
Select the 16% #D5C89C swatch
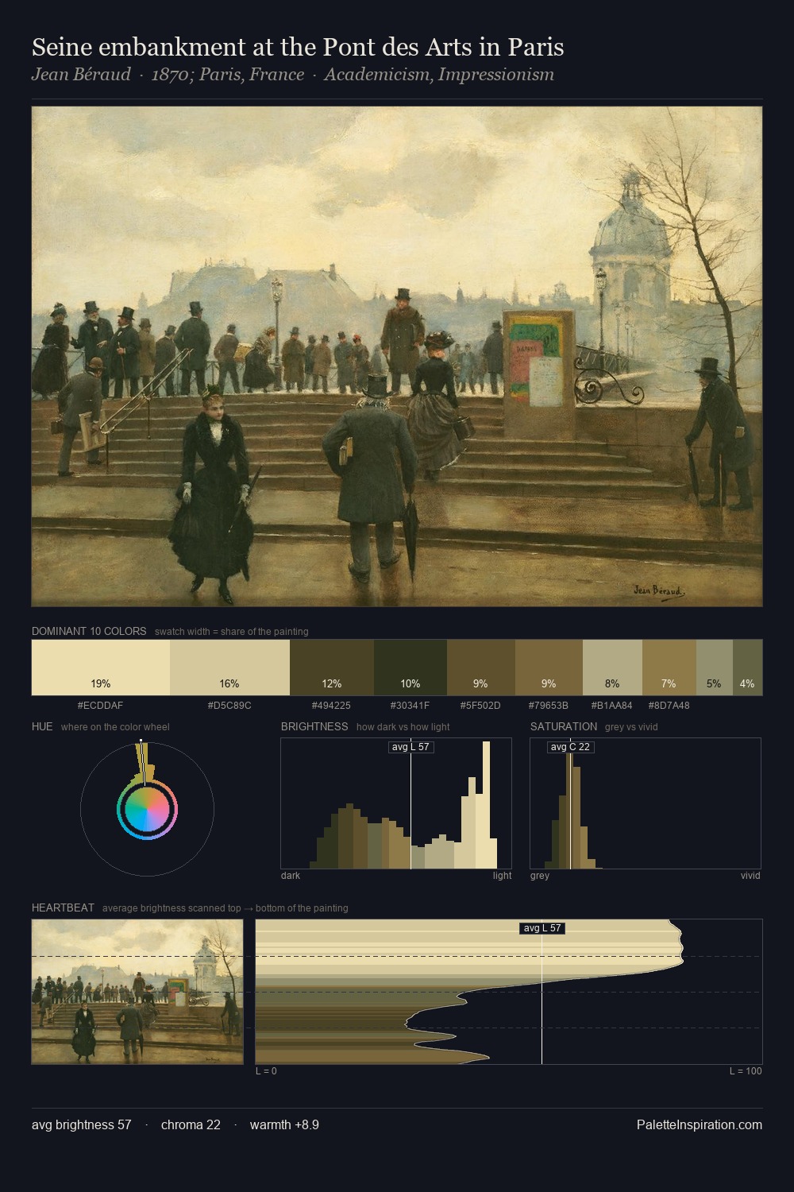[x=229, y=668]
